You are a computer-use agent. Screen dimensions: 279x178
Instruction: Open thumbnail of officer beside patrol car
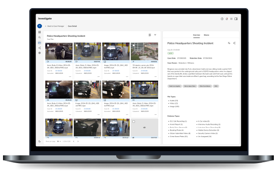(x=59, y=51)
